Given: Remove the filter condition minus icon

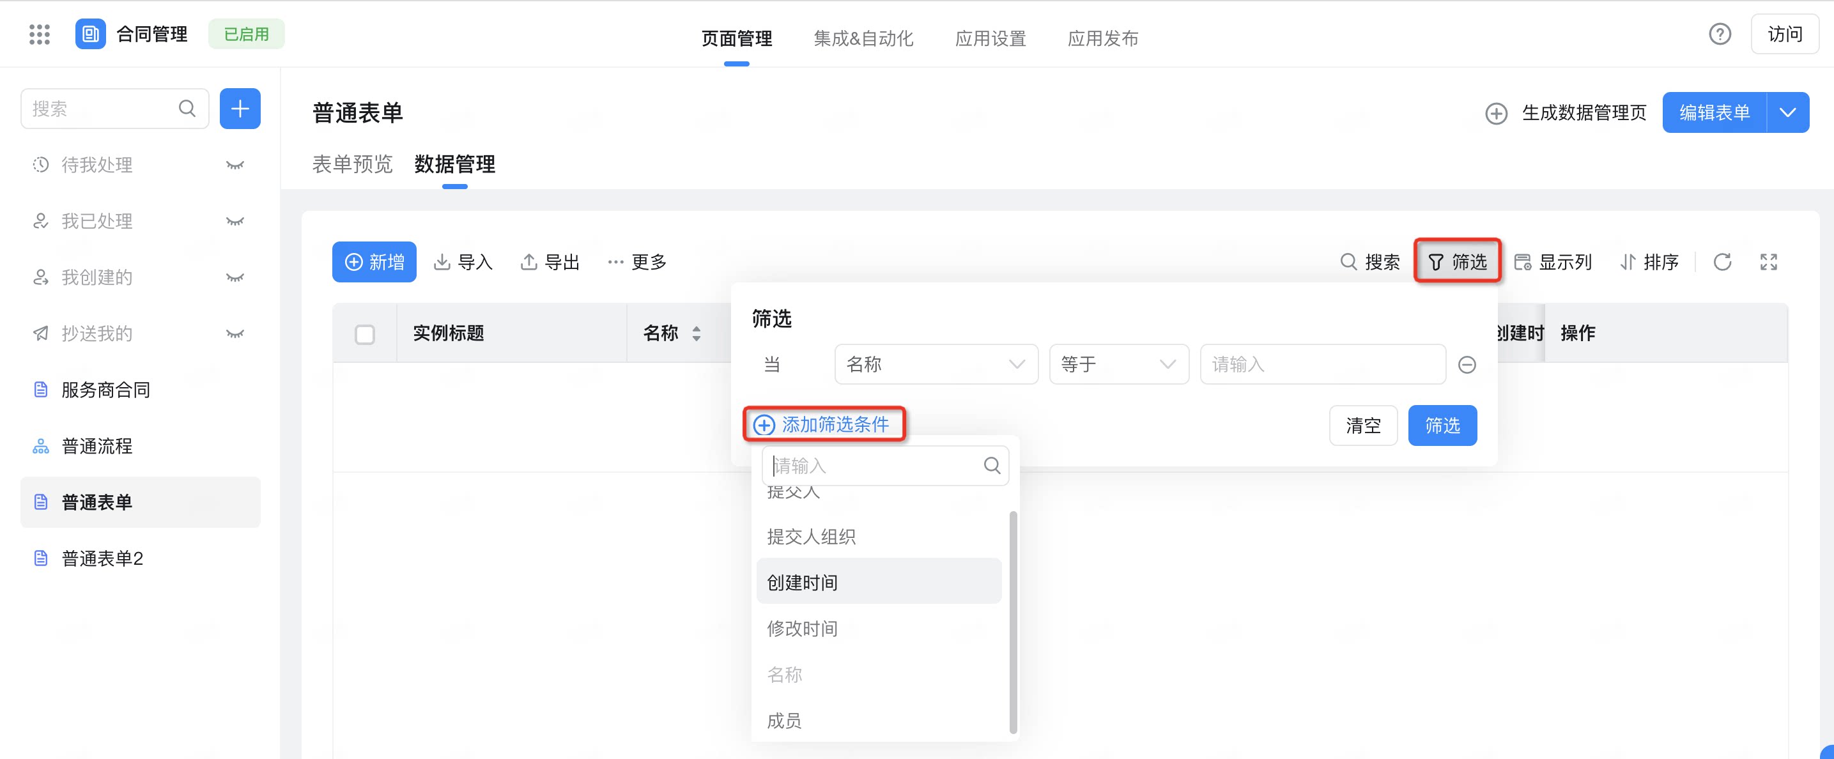Looking at the screenshot, I should point(1467,365).
